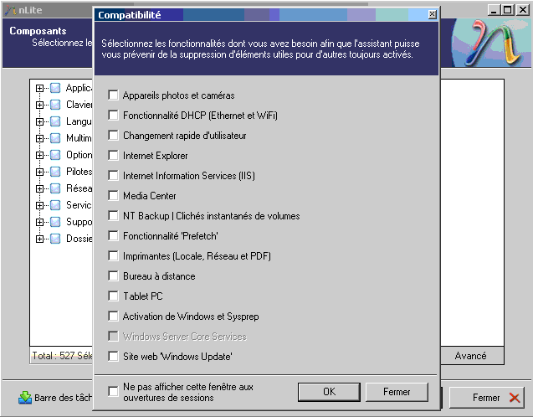Expand the Dossie... tree node

(40, 239)
